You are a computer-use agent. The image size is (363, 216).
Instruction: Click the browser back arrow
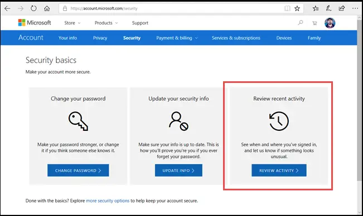tap(7, 8)
